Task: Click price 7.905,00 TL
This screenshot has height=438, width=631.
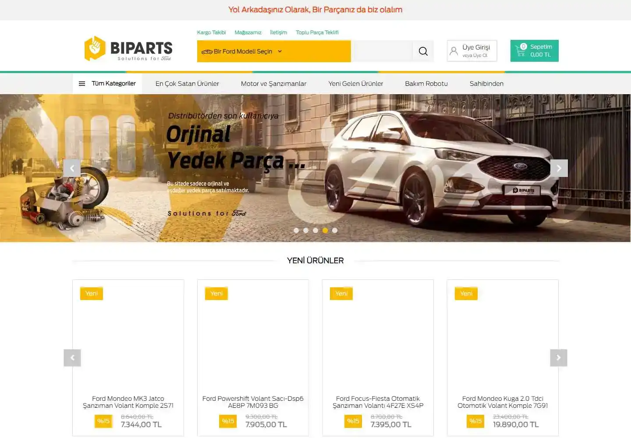Action: click(x=266, y=424)
